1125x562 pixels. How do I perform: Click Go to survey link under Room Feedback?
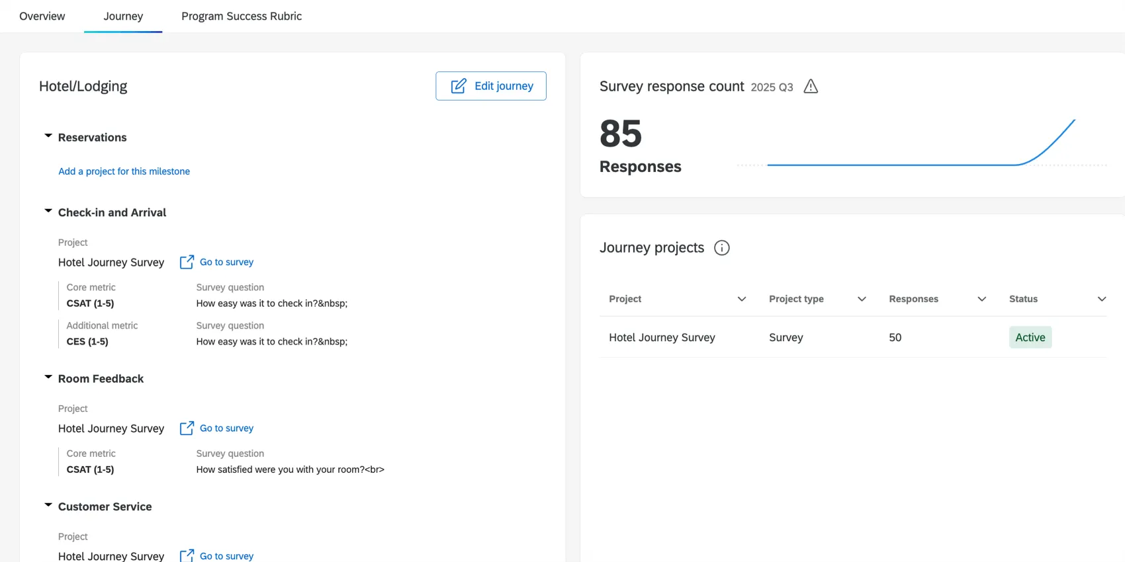click(x=226, y=428)
